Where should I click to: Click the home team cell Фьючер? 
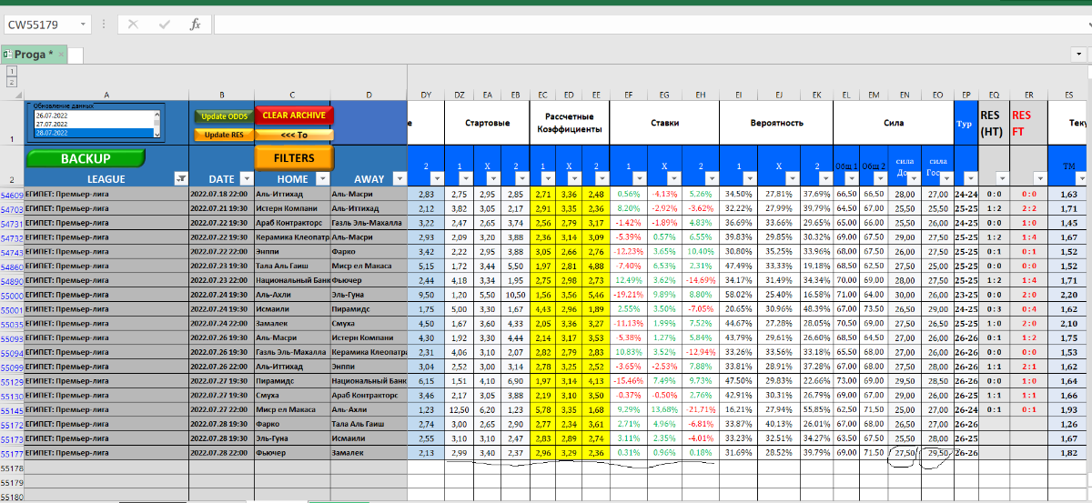click(x=292, y=452)
